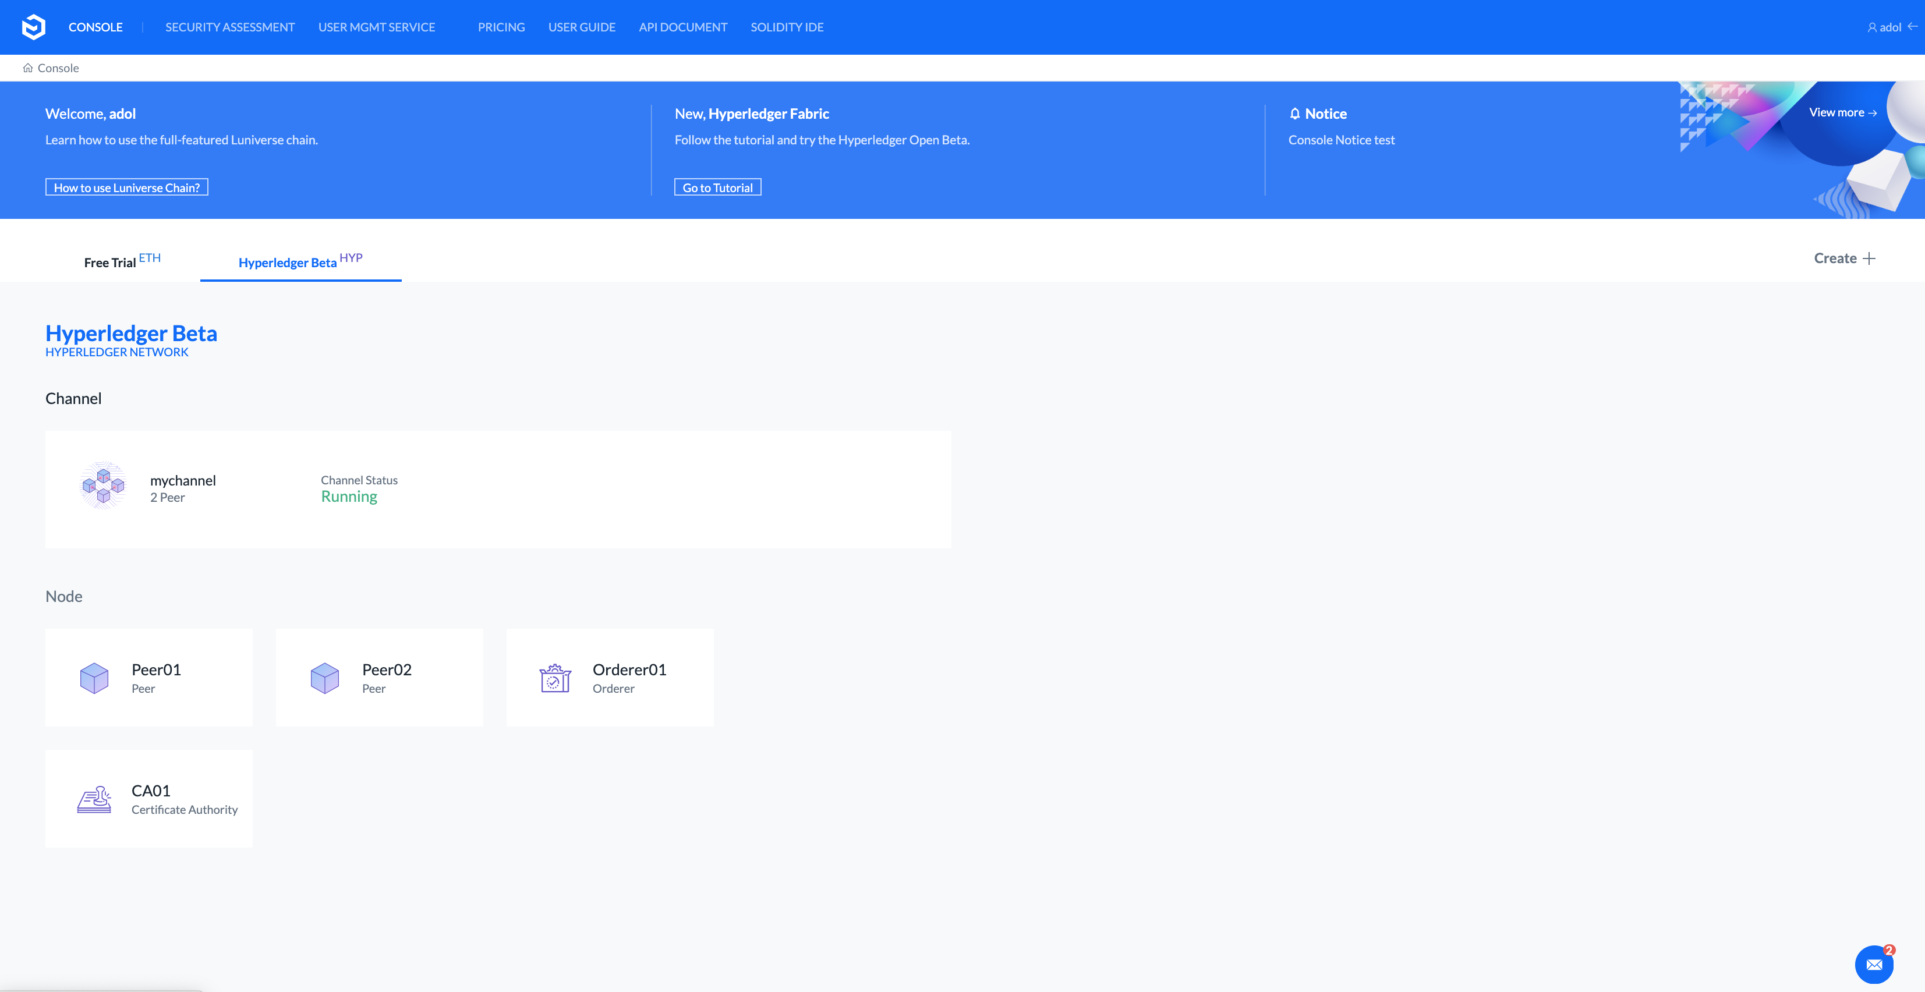Select the Hyperledger Beta HYP tab

point(300,261)
